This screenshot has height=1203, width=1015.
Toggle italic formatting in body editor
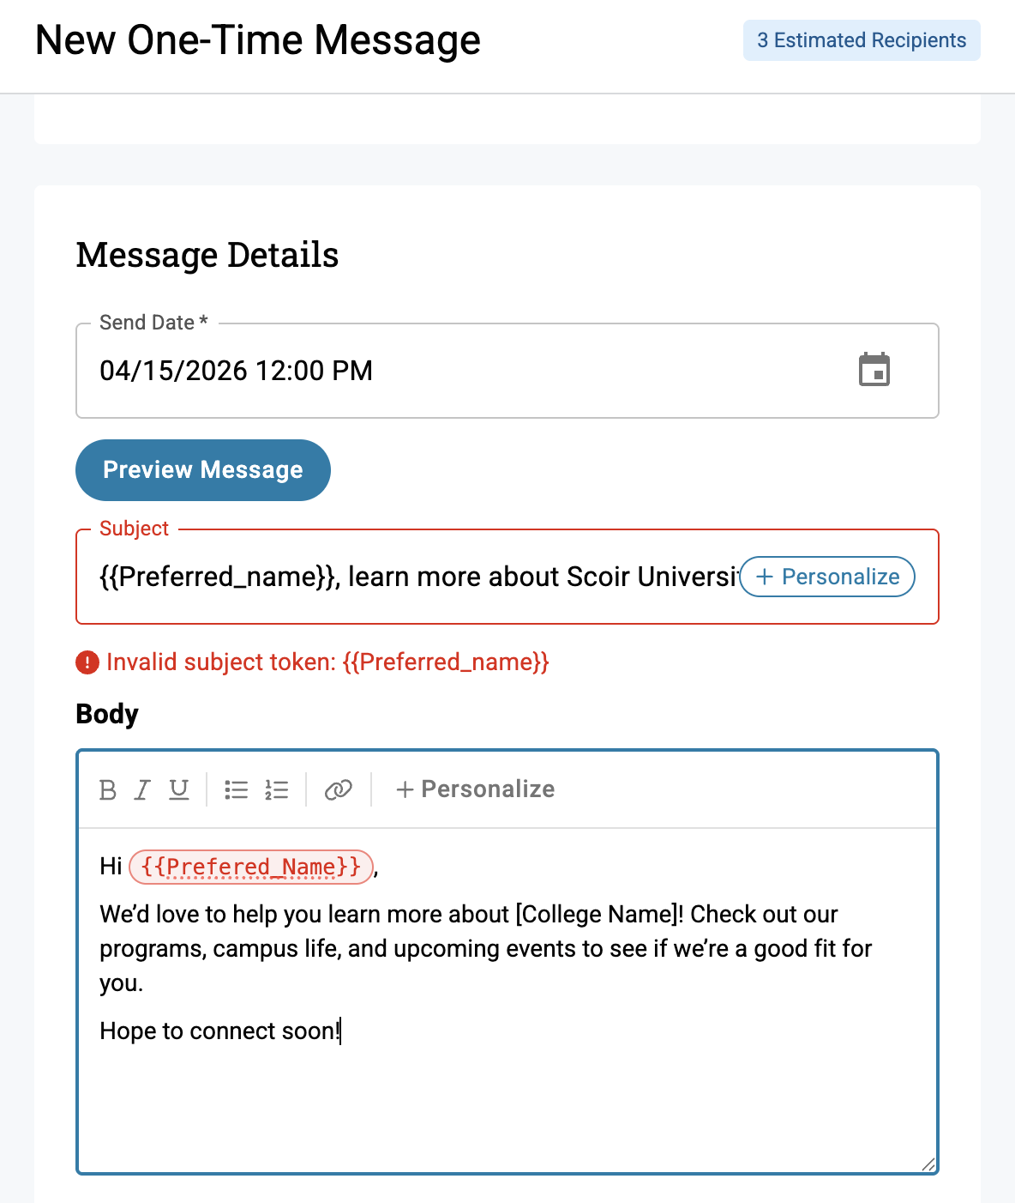tap(142, 789)
